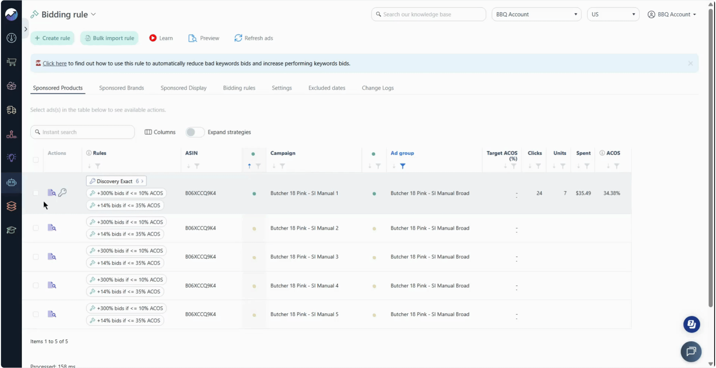Select the SI Manual 3 row checkbox

36,257
